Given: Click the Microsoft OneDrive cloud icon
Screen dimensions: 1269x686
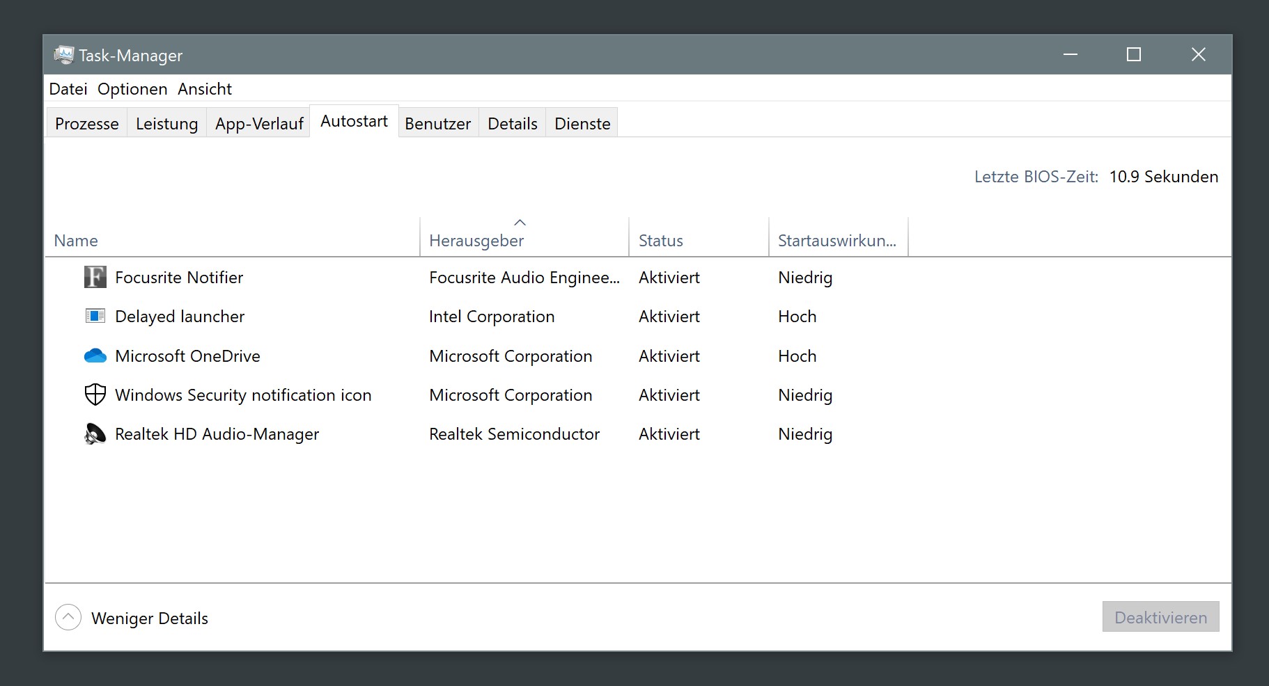Looking at the screenshot, I should click(x=95, y=356).
